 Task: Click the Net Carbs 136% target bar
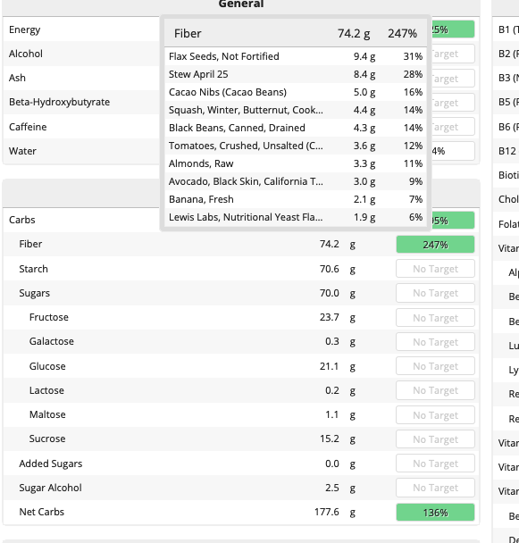[x=435, y=512]
